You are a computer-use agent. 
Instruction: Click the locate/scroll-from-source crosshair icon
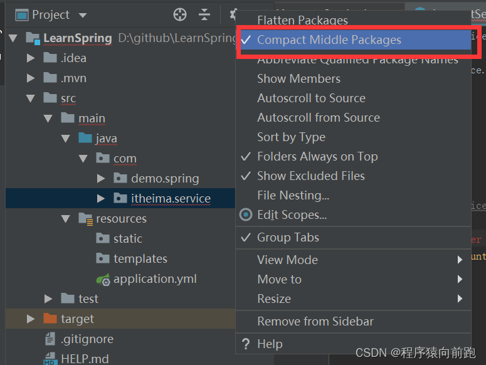180,14
